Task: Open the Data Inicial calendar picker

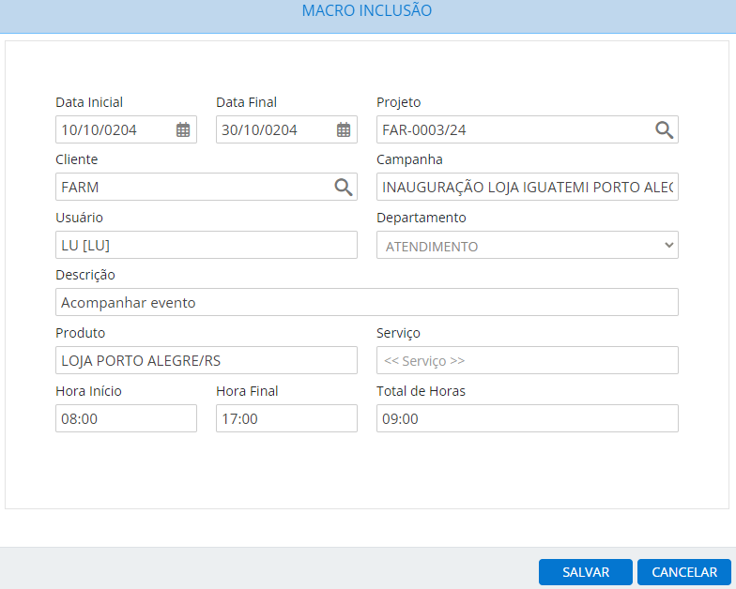Action: (x=183, y=129)
